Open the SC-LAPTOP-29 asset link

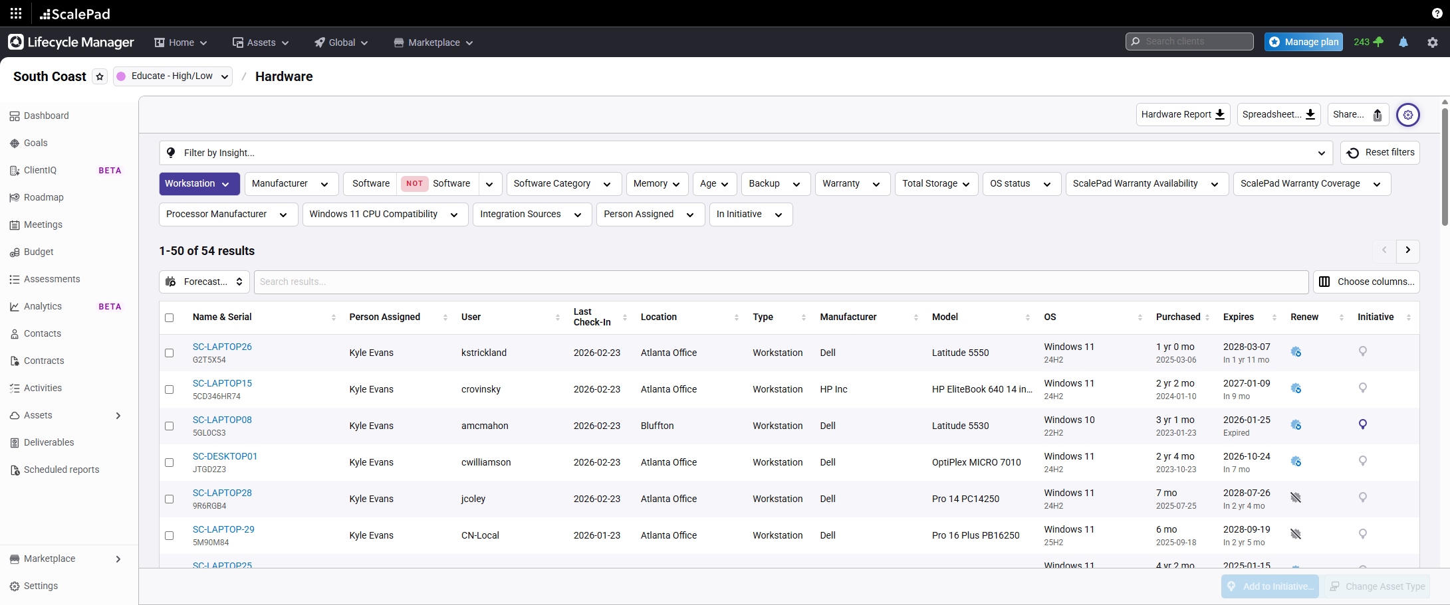[x=223, y=529]
